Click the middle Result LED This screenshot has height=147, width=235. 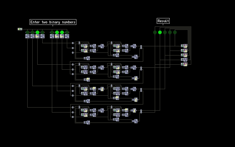165,32
